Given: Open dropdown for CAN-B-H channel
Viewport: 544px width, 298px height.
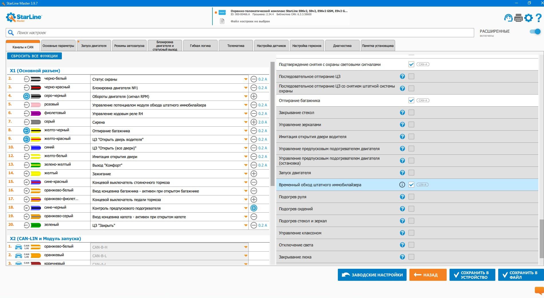Looking at the screenshot, I should pos(246,247).
